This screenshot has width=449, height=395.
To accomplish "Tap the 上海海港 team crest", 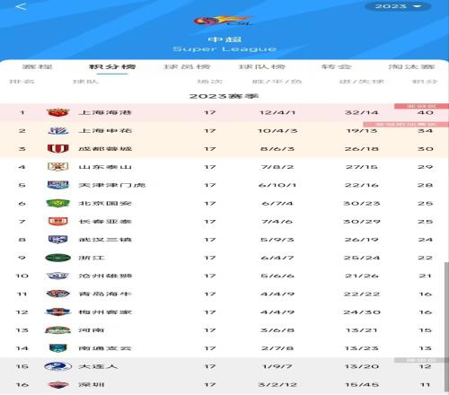I will tap(57, 112).
